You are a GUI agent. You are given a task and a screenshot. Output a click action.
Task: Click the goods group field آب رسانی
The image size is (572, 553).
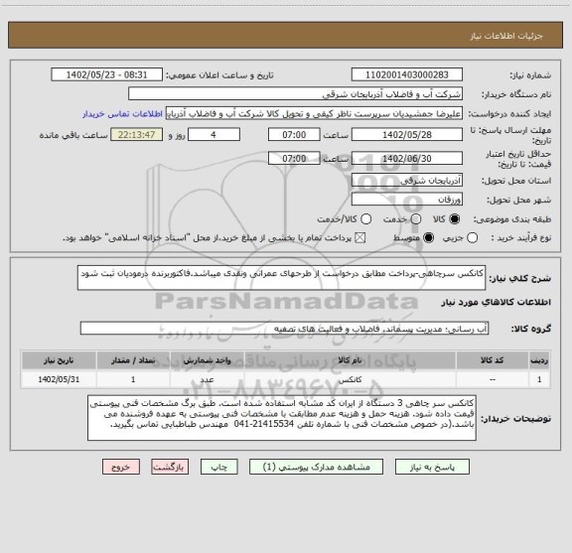tap(284, 329)
